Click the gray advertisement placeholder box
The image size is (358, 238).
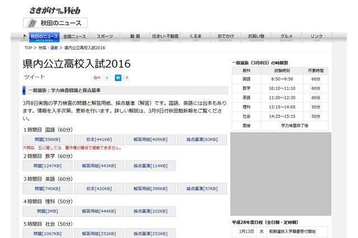[x=281, y=174]
